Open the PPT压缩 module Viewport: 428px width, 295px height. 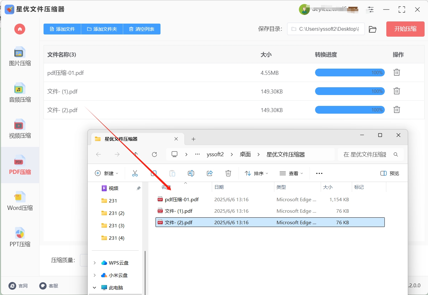20,238
